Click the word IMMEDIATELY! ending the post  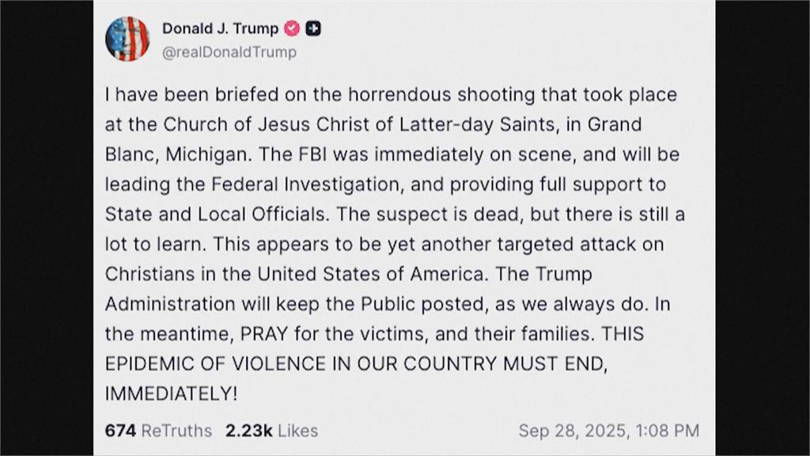pos(171,394)
